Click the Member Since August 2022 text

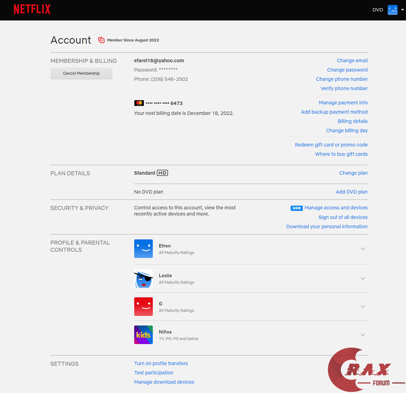point(133,40)
